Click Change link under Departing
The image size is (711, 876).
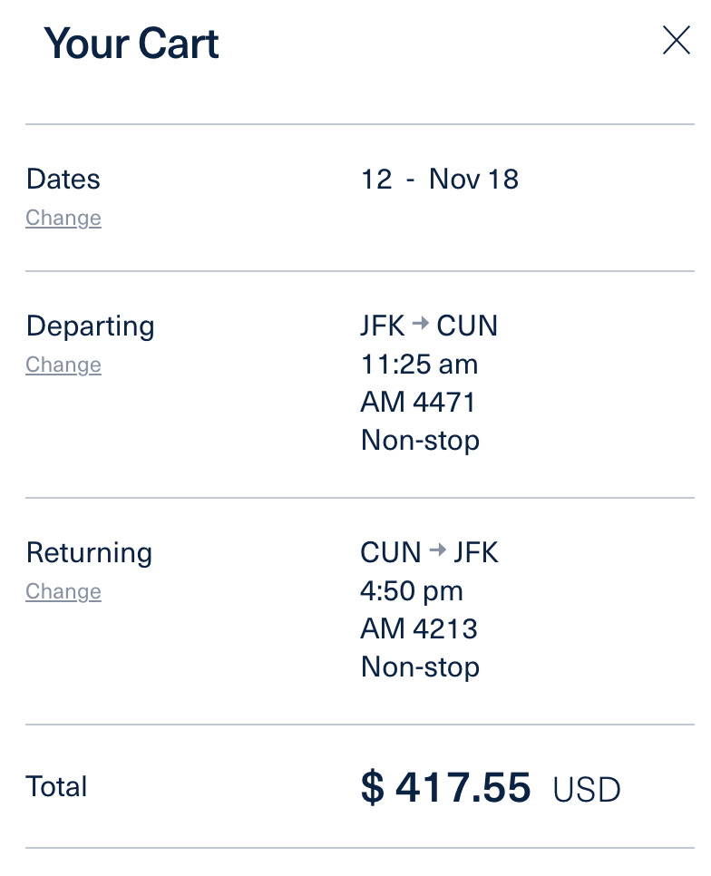pyautogui.click(x=63, y=365)
